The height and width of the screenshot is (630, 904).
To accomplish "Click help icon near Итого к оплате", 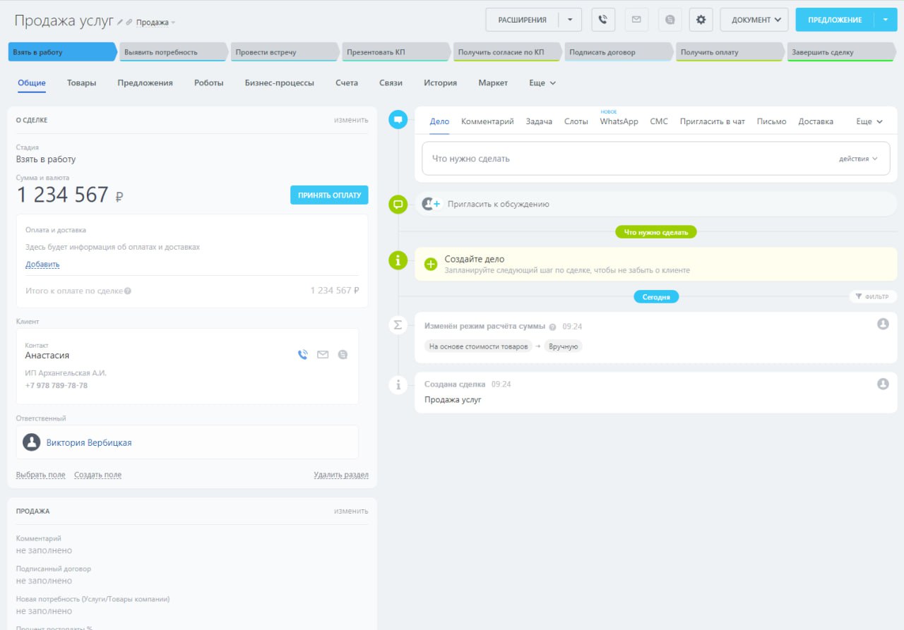I will [x=128, y=291].
